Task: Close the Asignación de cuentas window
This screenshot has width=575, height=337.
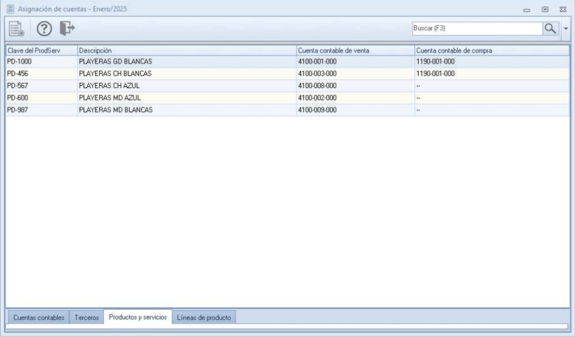Action: pyautogui.click(x=563, y=10)
